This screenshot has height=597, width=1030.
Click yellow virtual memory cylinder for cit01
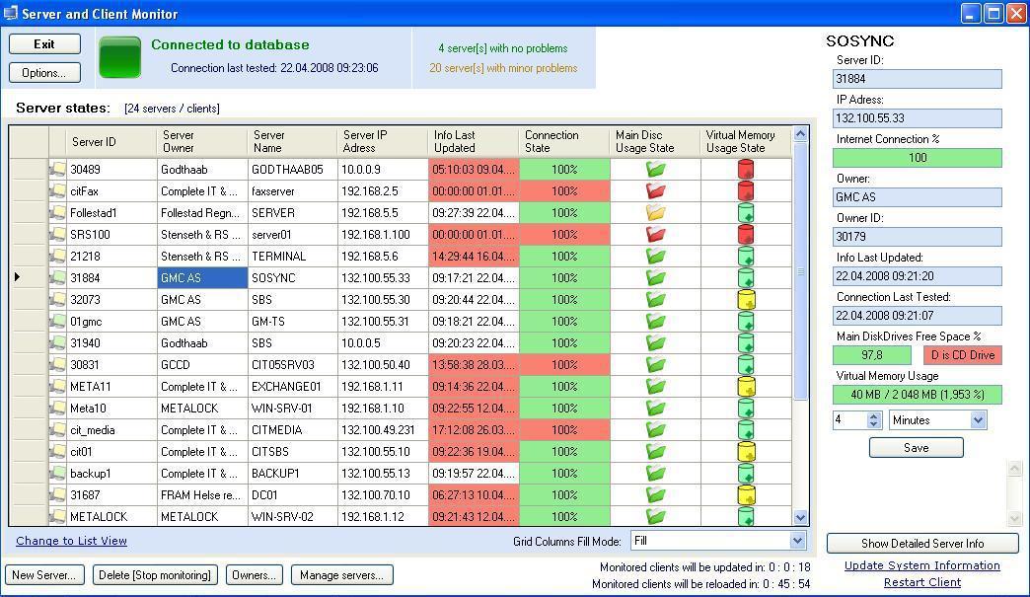tap(746, 452)
